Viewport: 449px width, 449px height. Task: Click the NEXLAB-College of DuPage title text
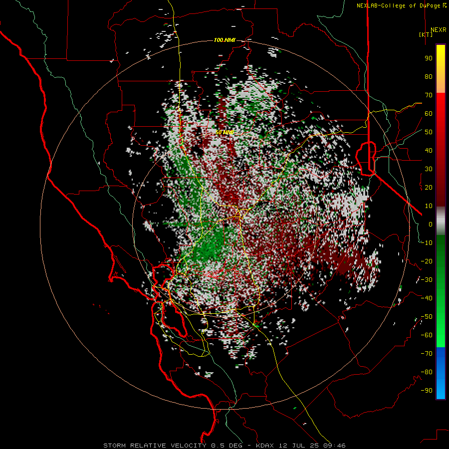(401, 5)
